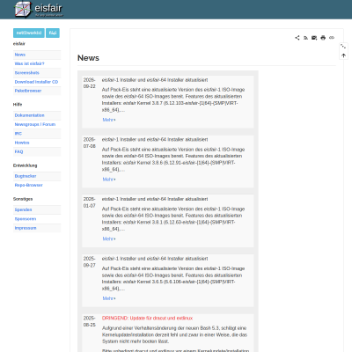Viewport: 352px width, 352px height.
Task: Click the permalink chain icon
Action: tap(332, 38)
